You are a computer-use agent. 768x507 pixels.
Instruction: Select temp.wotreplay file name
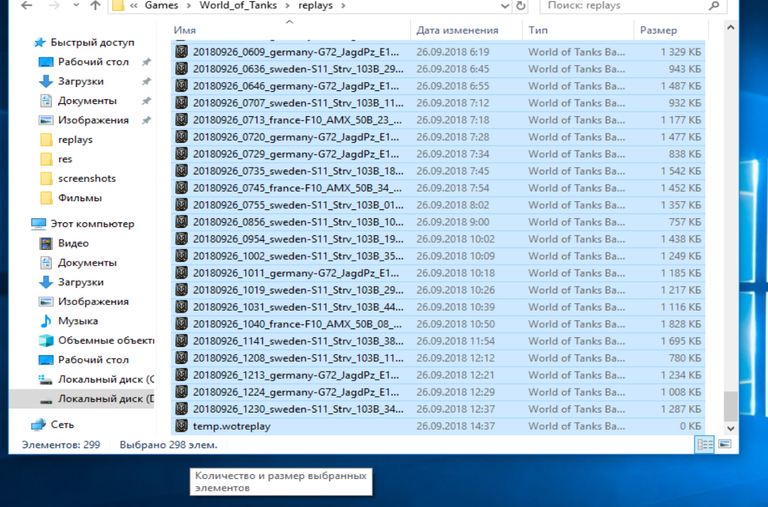231,426
